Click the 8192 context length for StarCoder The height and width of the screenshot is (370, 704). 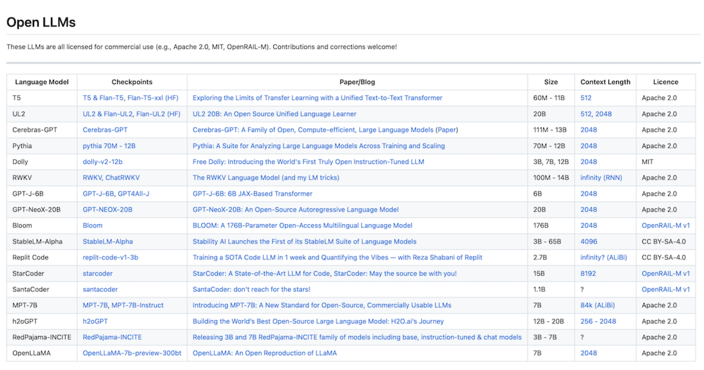click(x=588, y=273)
